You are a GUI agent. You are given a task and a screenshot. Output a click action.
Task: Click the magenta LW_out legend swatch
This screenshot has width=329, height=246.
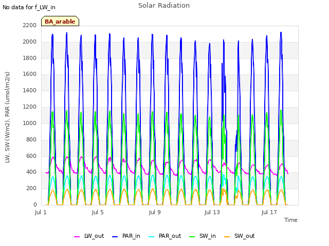77,237
